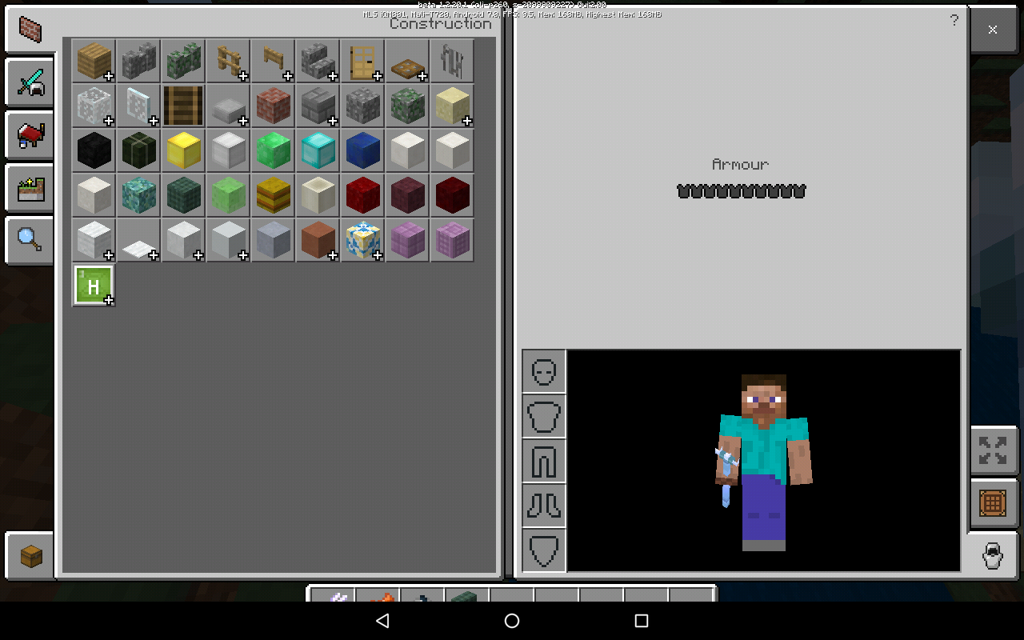Tap the leggings armour slot
Image resolution: width=1024 pixels, height=640 pixels.
pyautogui.click(x=544, y=461)
